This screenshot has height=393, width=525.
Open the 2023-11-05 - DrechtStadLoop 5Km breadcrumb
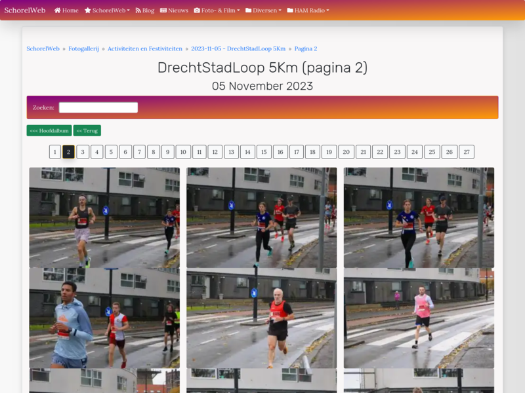coord(238,48)
